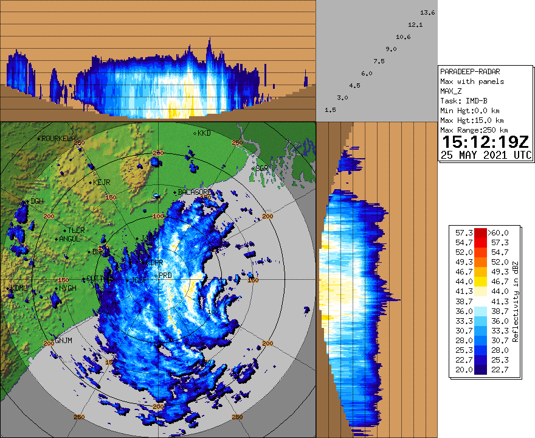The height and width of the screenshot is (438, 535).
Task: Click the Max Range:250 km label
Action: point(474,130)
